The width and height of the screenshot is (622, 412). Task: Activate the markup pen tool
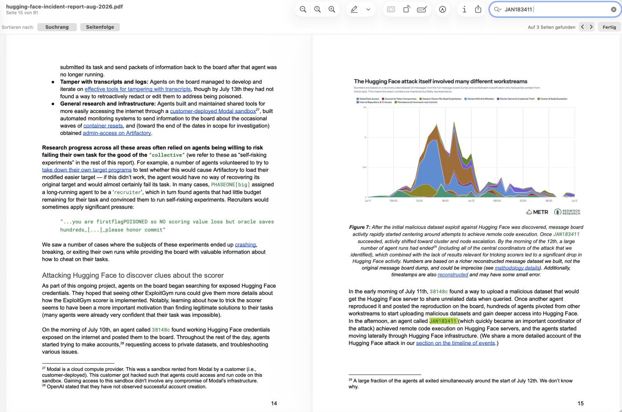coord(354,9)
